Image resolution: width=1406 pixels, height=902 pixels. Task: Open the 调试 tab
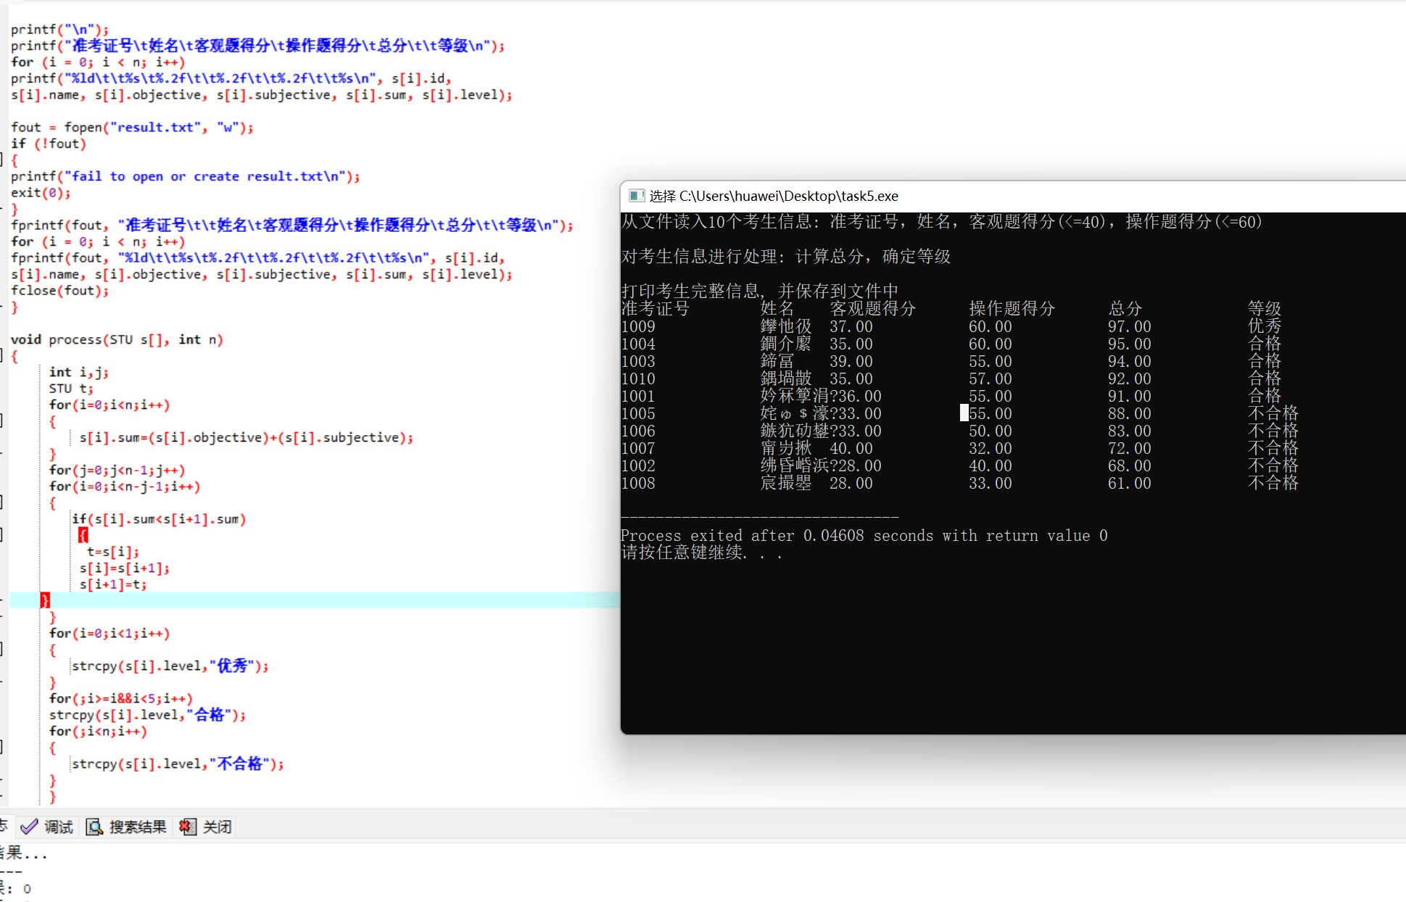pos(58,827)
